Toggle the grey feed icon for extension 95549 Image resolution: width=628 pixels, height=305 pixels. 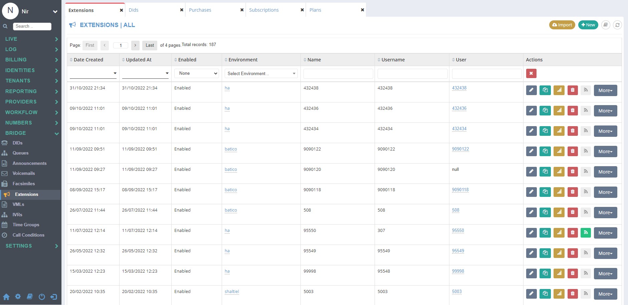point(586,253)
